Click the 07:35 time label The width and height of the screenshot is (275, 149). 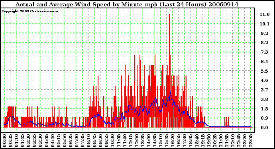pos(82,141)
